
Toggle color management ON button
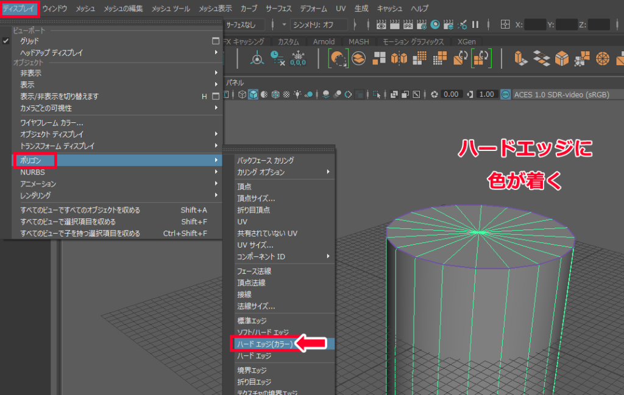point(505,94)
